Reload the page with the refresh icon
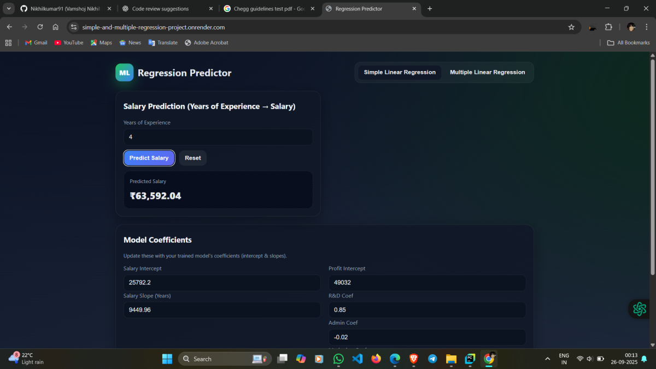Viewport: 656px width, 369px height. pos(40,27)
